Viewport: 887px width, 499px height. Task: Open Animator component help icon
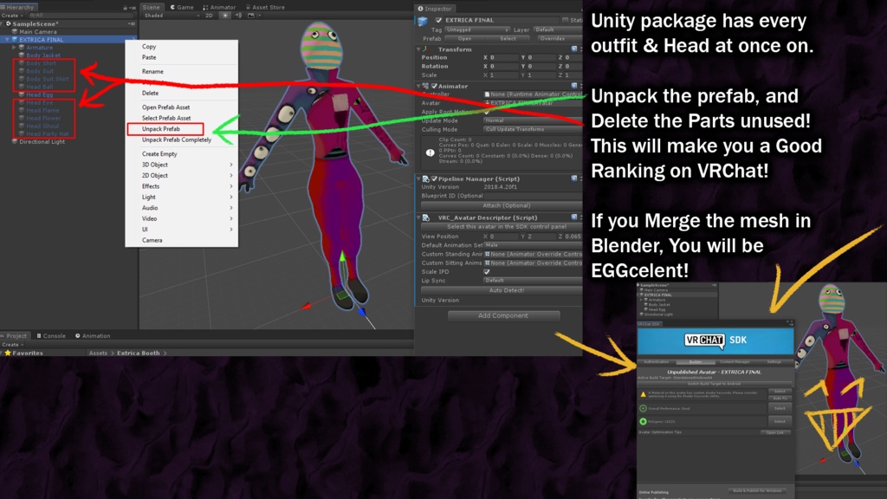pos(574,86)
